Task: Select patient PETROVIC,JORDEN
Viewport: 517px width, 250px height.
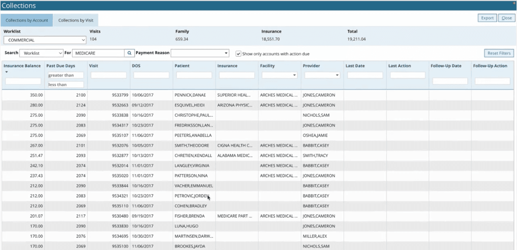Action: pyautogui.click(x=192, y=196)
